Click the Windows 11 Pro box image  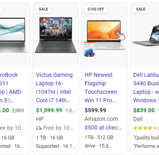click(x=89, y=49)
